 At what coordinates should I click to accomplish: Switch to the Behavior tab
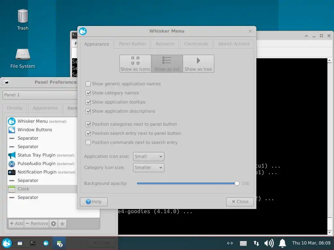click(x=165, y=44)
